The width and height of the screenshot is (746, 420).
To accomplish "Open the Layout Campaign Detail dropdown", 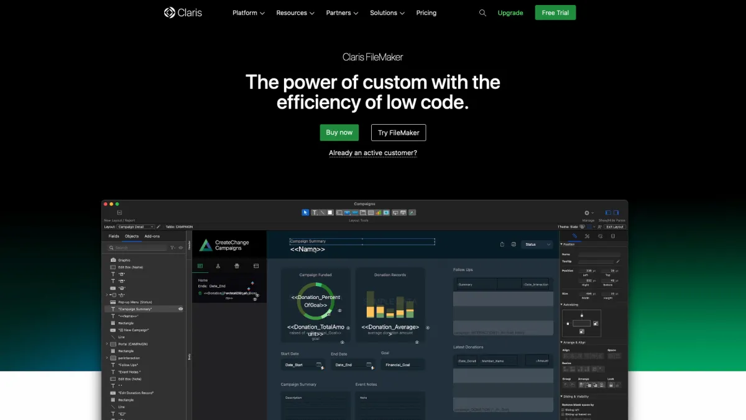I will (x=136, y=227).
